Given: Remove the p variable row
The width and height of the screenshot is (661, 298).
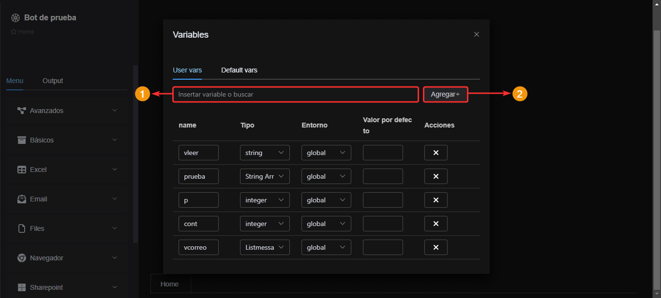Looking at the screenshot, I should [436, 200].
